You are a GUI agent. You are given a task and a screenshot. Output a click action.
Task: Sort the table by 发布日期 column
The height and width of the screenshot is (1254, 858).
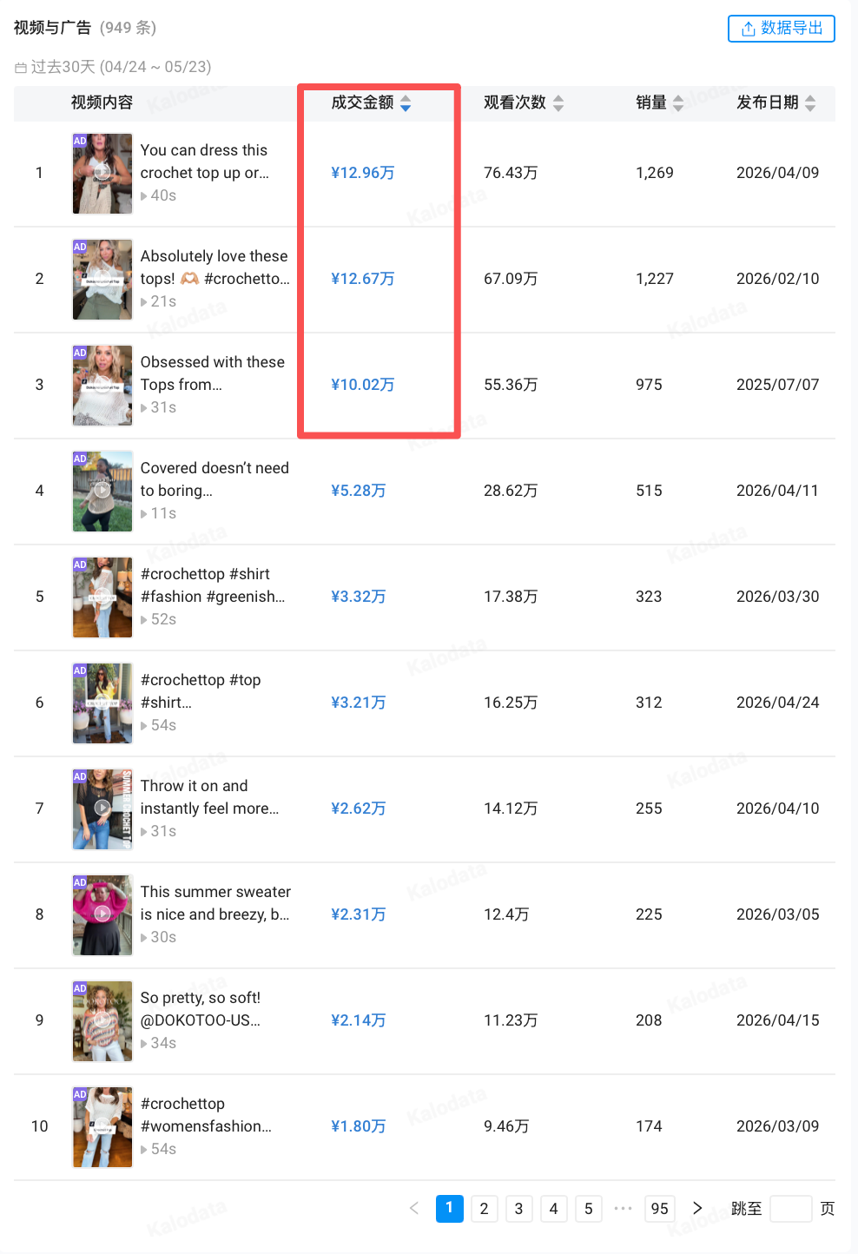810,103
